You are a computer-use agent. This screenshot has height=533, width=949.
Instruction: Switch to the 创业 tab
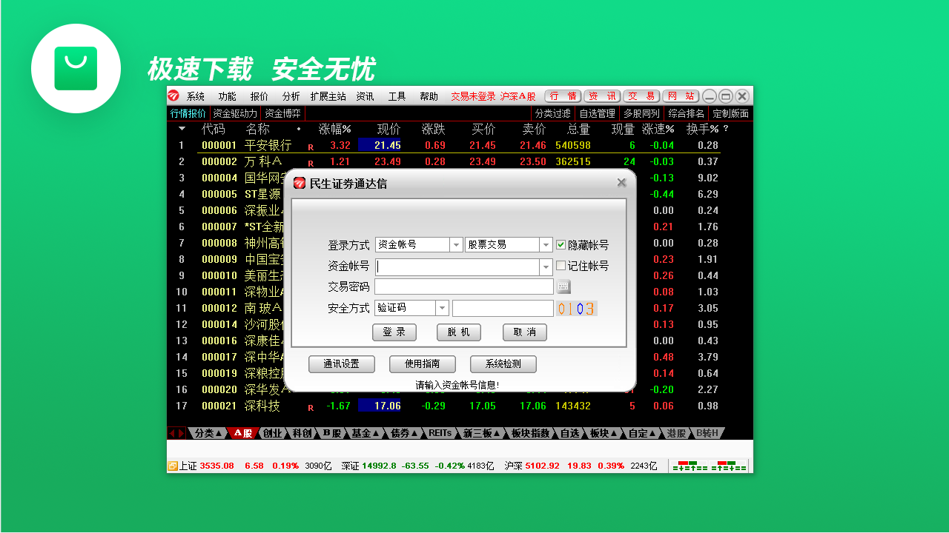click(x=272, y=433)
